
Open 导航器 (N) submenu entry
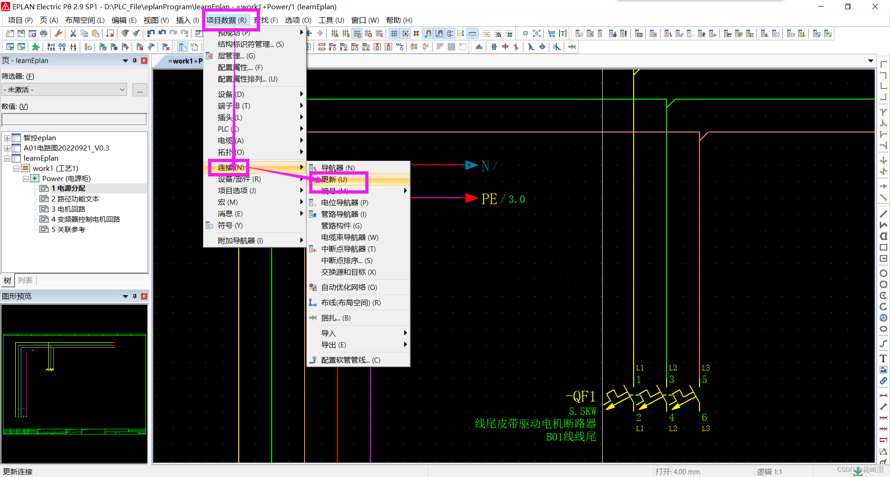coord(358,168)
